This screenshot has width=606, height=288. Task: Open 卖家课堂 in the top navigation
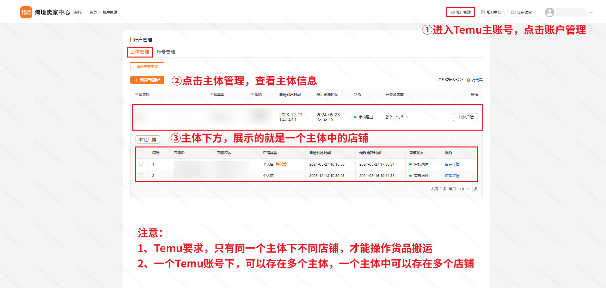pyautogui.click(x=521, y=12)
